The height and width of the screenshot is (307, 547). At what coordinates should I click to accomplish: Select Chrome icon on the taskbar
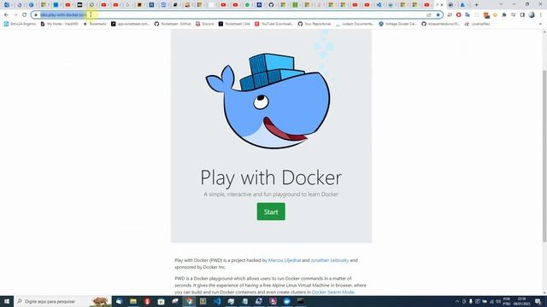click(189, 301)
